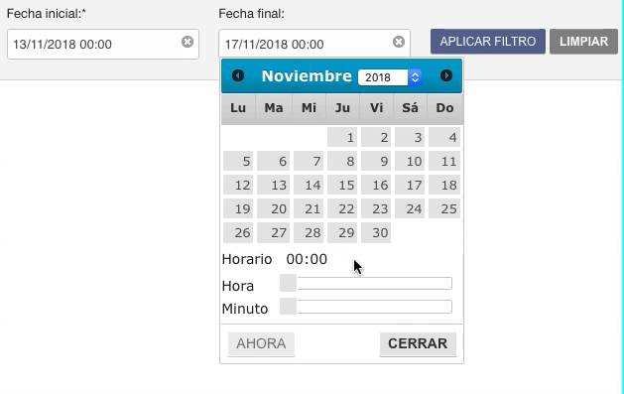Open the 2018 year dropdown
Image resolution: width=624 pixels, height=394 pixels.
click(390, 77)
